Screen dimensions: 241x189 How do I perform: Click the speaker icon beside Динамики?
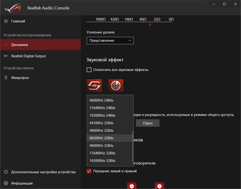click(x=6, y=45)
